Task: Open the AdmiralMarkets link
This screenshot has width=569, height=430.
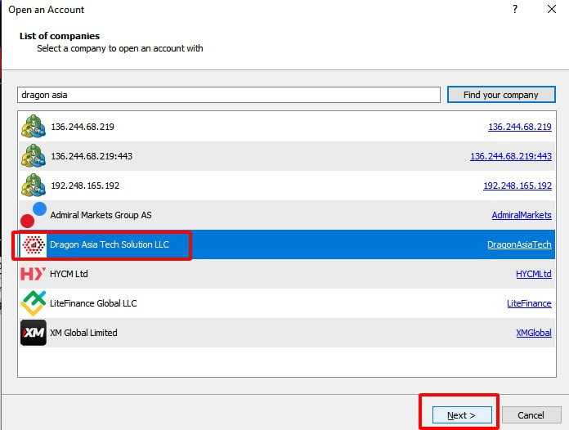Action: coord(522,215)
